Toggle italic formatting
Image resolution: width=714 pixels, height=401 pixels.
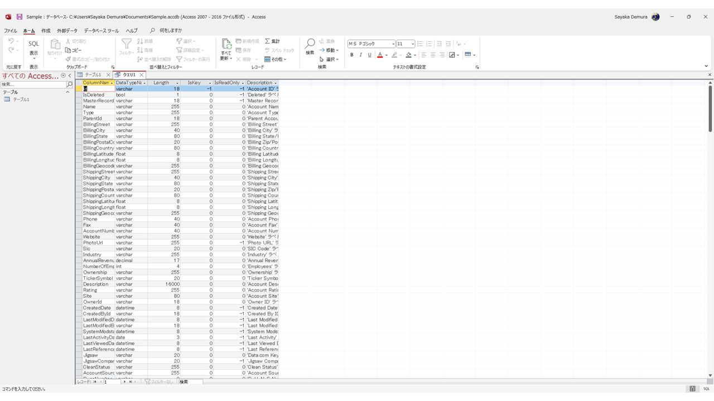(x=361, y=55)
